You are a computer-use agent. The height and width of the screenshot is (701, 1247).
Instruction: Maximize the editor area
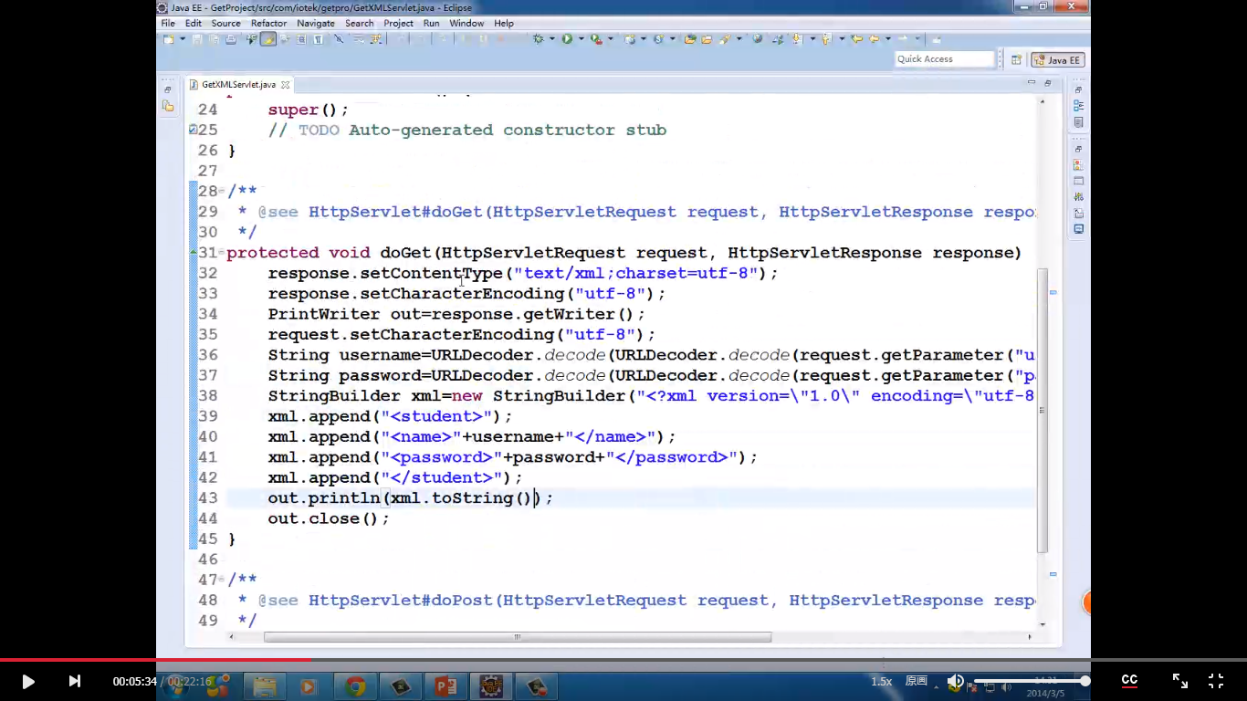click(1048, 83)
